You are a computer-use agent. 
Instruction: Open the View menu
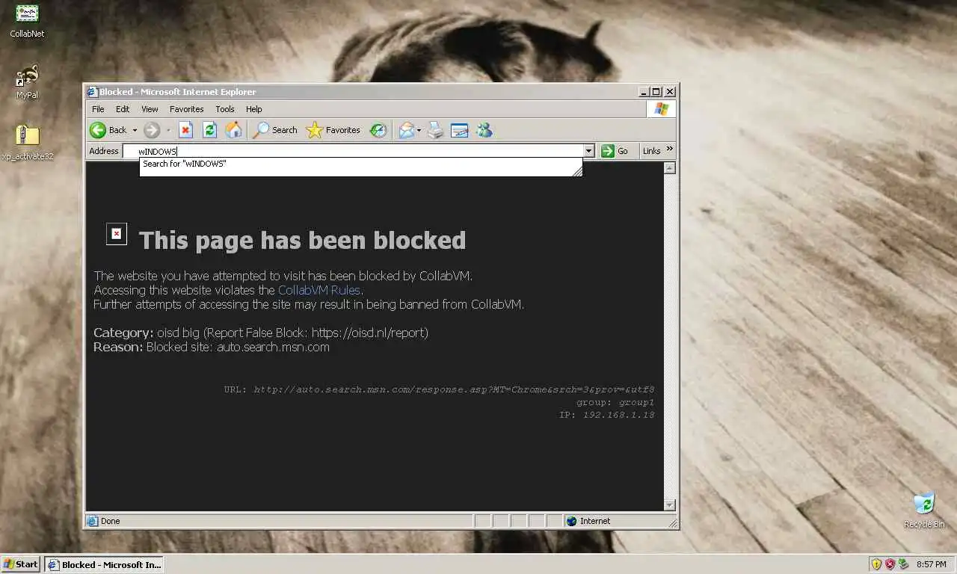click(x=150, y=109)
